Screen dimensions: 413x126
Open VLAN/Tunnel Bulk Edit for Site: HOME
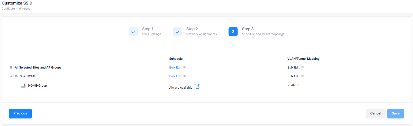pyautogui.click(x=293, y=76)
